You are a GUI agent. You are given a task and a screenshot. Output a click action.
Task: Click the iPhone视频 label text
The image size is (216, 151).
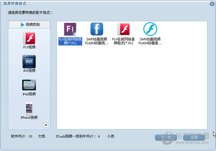(x=29, y=118)
